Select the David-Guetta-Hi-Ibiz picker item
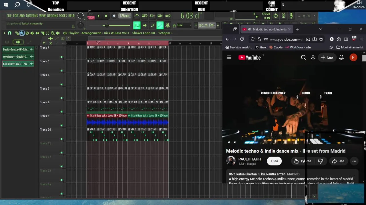This screenshot has width=366, height=205. (18, 50)
